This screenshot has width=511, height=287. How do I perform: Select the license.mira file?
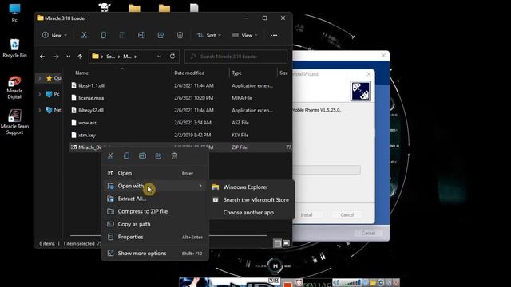pyautogui.click(x=91, y=98)
